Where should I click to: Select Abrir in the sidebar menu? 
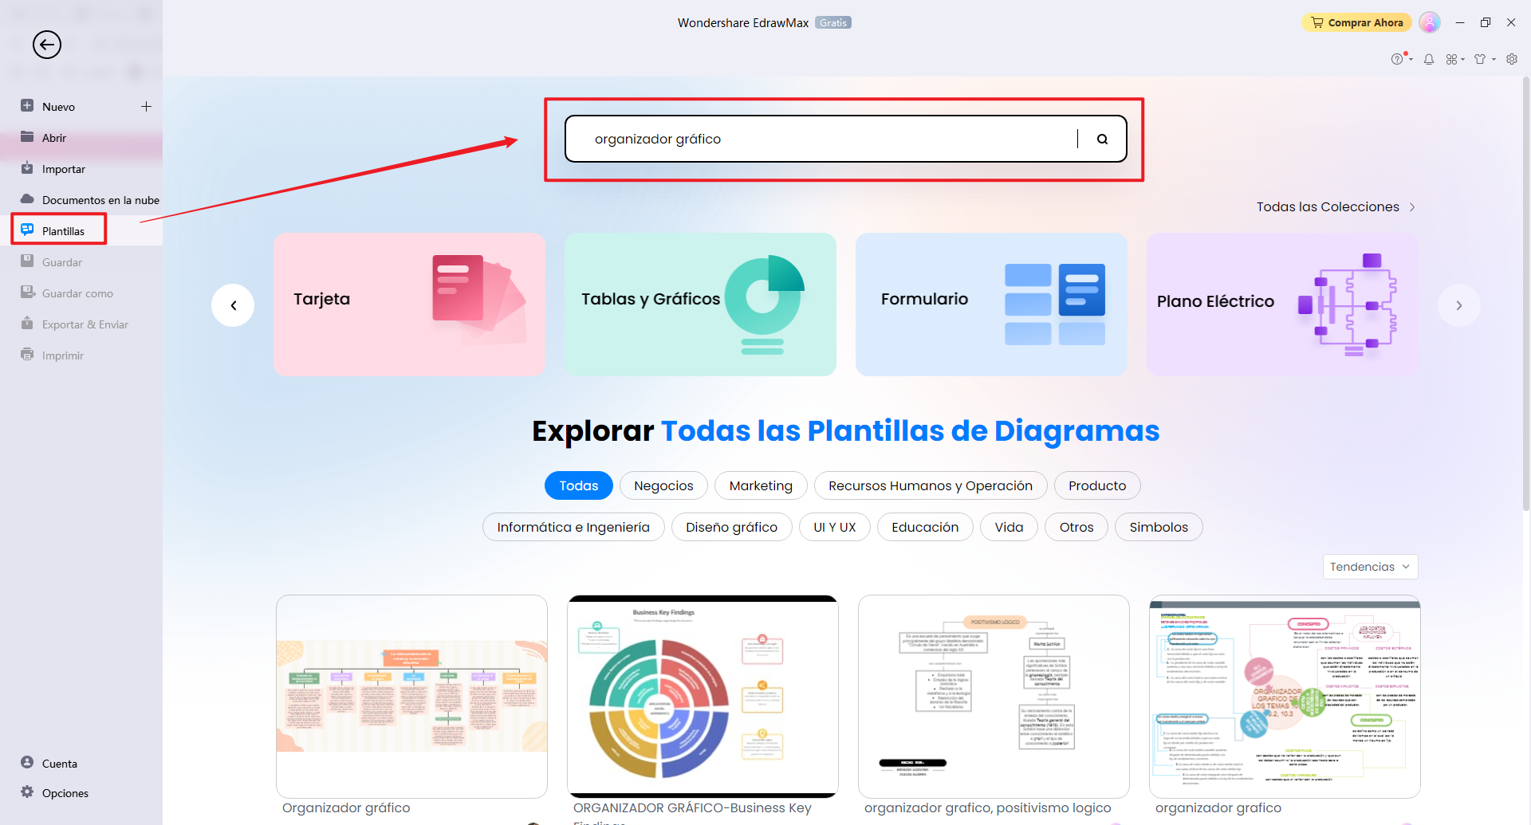55,137
